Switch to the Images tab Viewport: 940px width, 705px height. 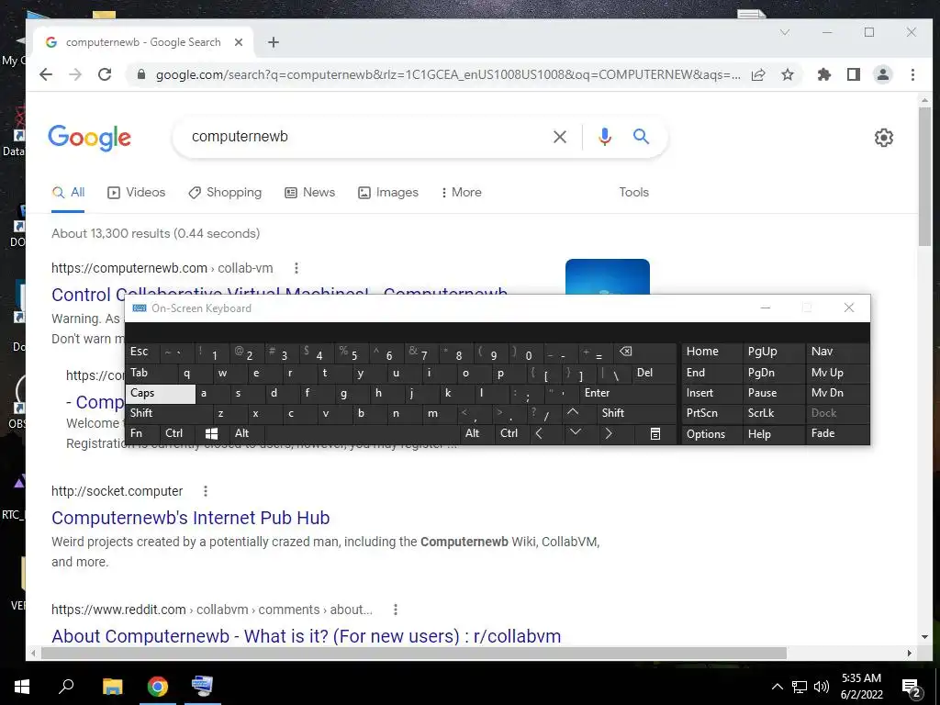point(388,193)
